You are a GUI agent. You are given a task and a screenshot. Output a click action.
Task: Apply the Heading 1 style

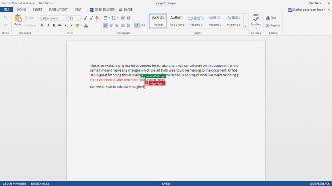click(196, 21)
